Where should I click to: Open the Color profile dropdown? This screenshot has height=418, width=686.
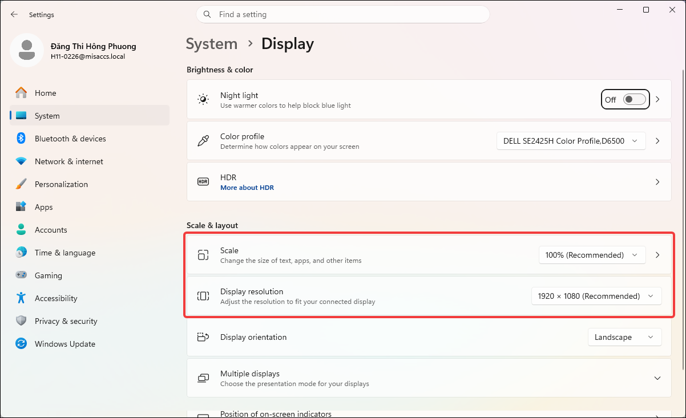tap(571, 141)
